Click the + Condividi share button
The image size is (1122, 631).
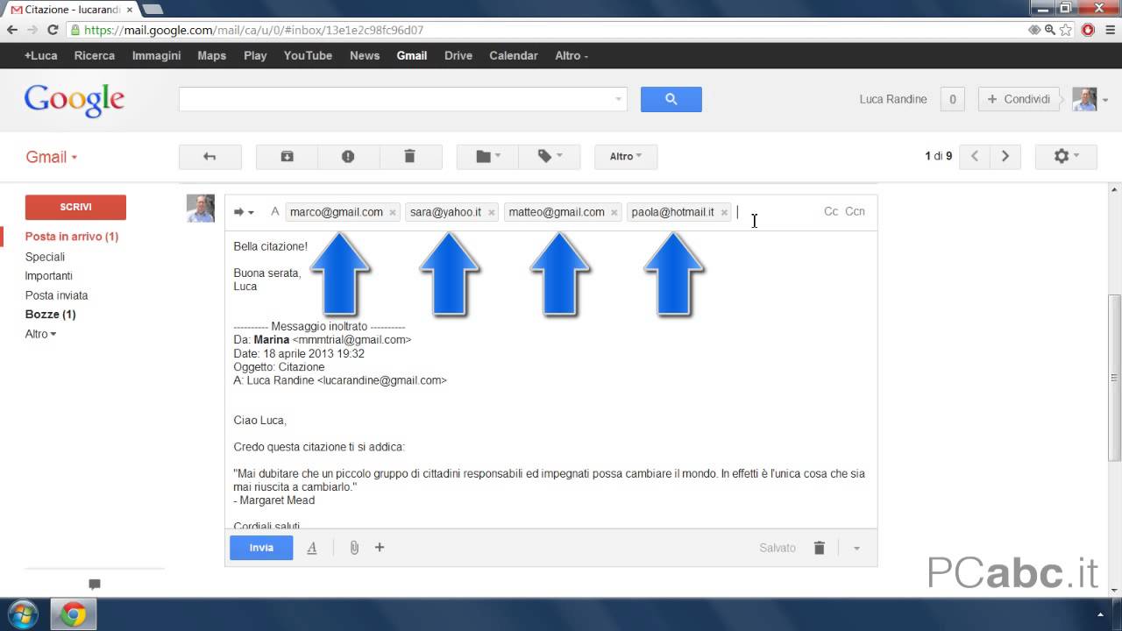[x=1019, y=99]
